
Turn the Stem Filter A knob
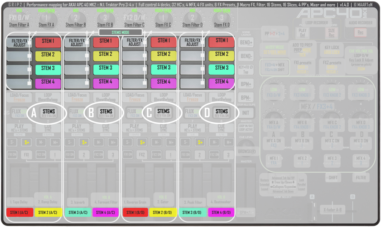19,19
